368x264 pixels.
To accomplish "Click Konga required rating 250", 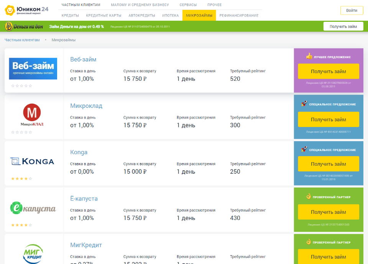I will point(235,171).
